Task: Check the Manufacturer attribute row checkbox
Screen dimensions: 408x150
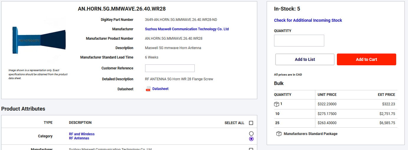Action: pos(251,149)
